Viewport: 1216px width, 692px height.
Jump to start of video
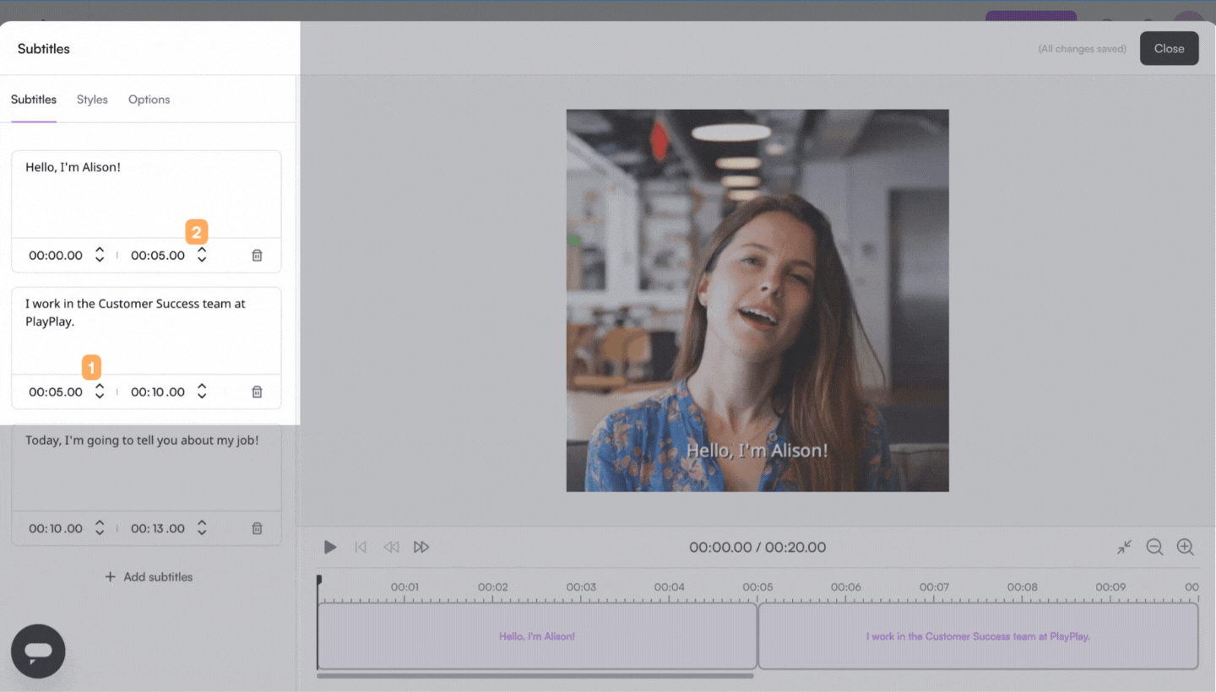(361, 547)
